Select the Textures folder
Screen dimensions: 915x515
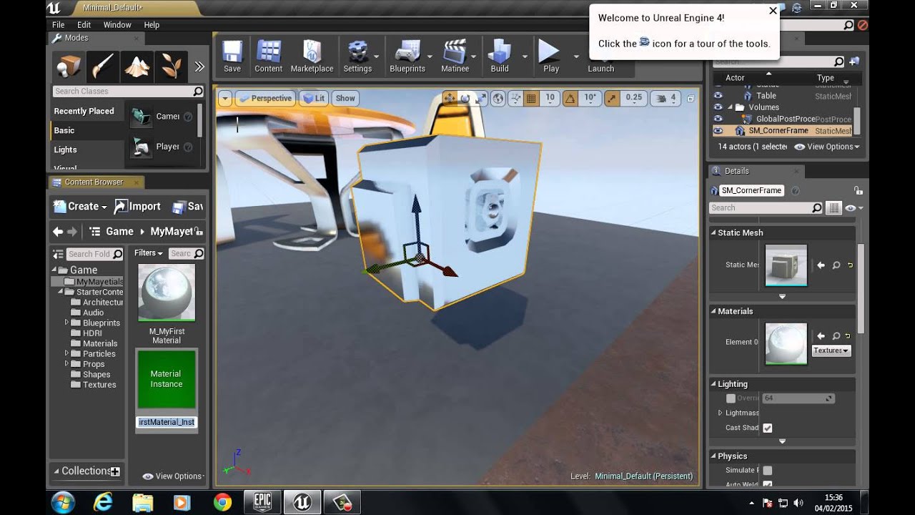pos(99,385)
